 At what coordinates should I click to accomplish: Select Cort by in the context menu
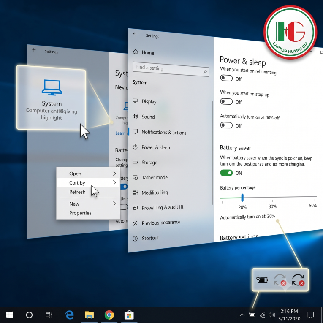[77, 183]
